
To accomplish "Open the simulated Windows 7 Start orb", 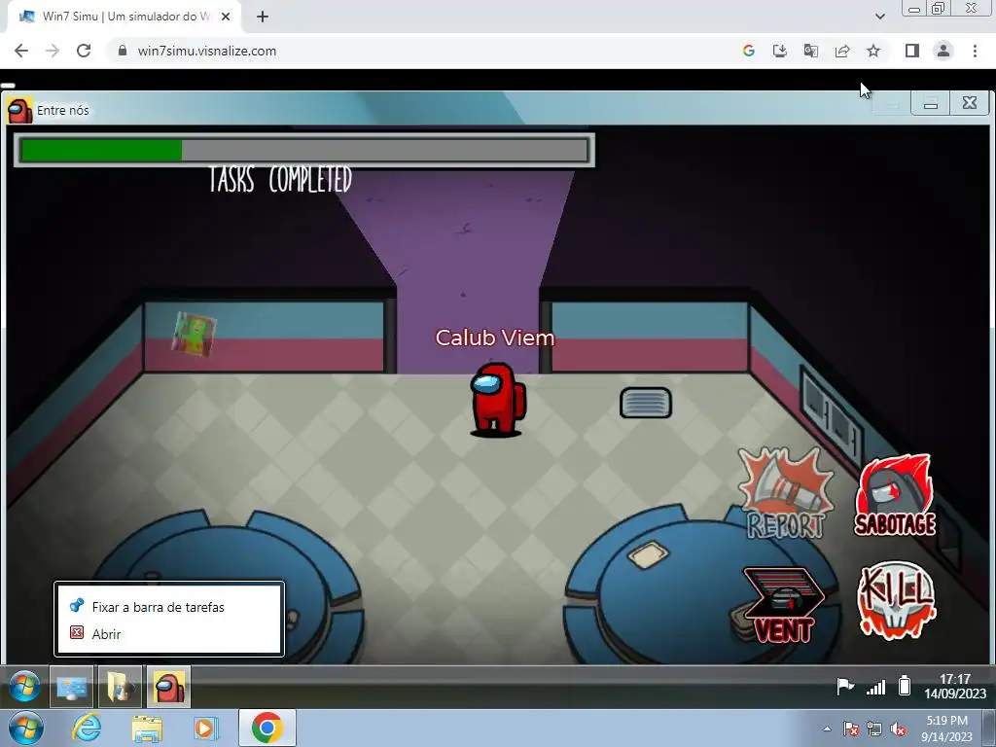I will pyautogui.click(x=24, y=687).
